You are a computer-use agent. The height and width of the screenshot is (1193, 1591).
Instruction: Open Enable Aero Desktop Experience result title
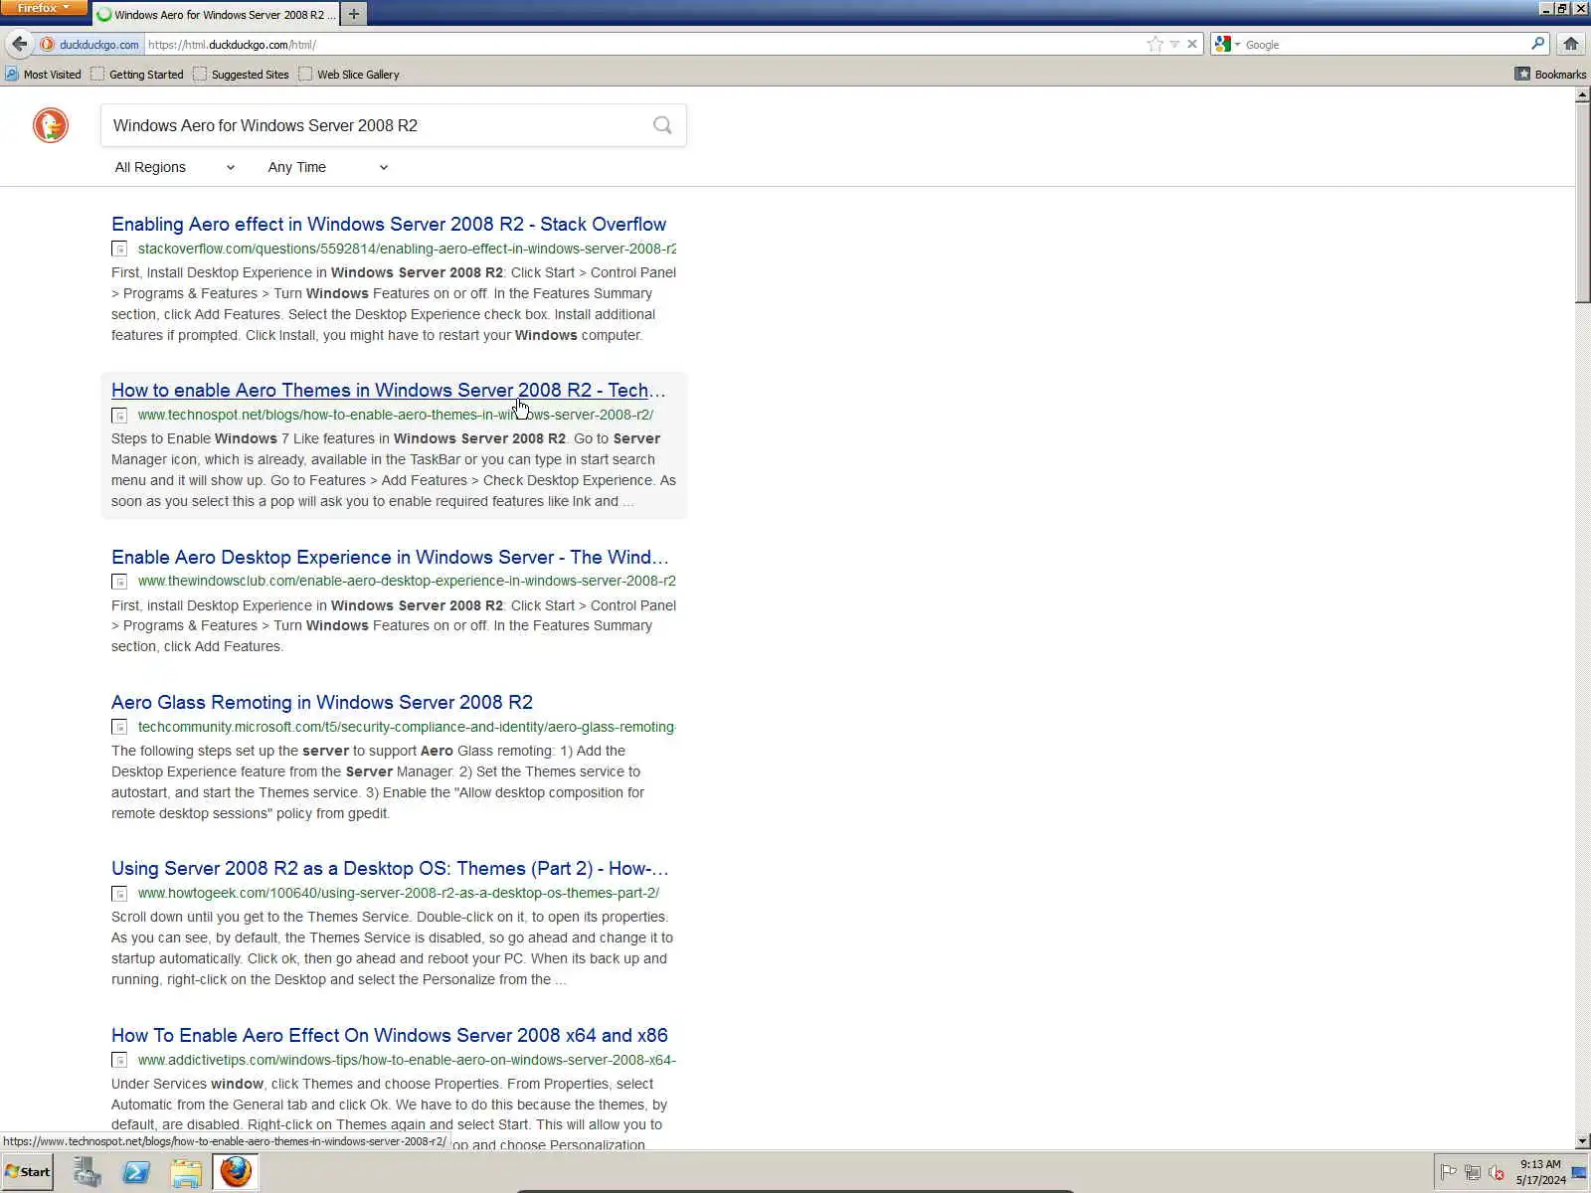(390, 558)
